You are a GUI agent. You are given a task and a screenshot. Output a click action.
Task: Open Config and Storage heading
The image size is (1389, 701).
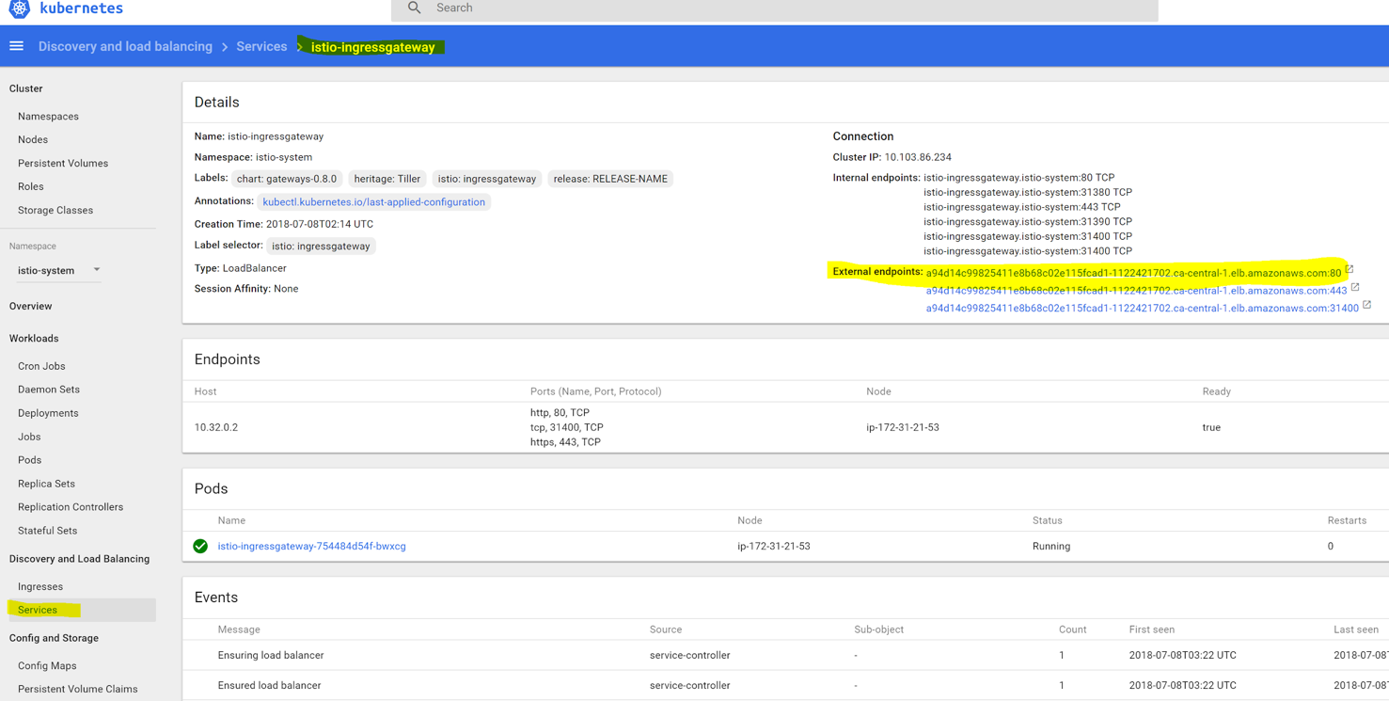(x=54, y=638)
